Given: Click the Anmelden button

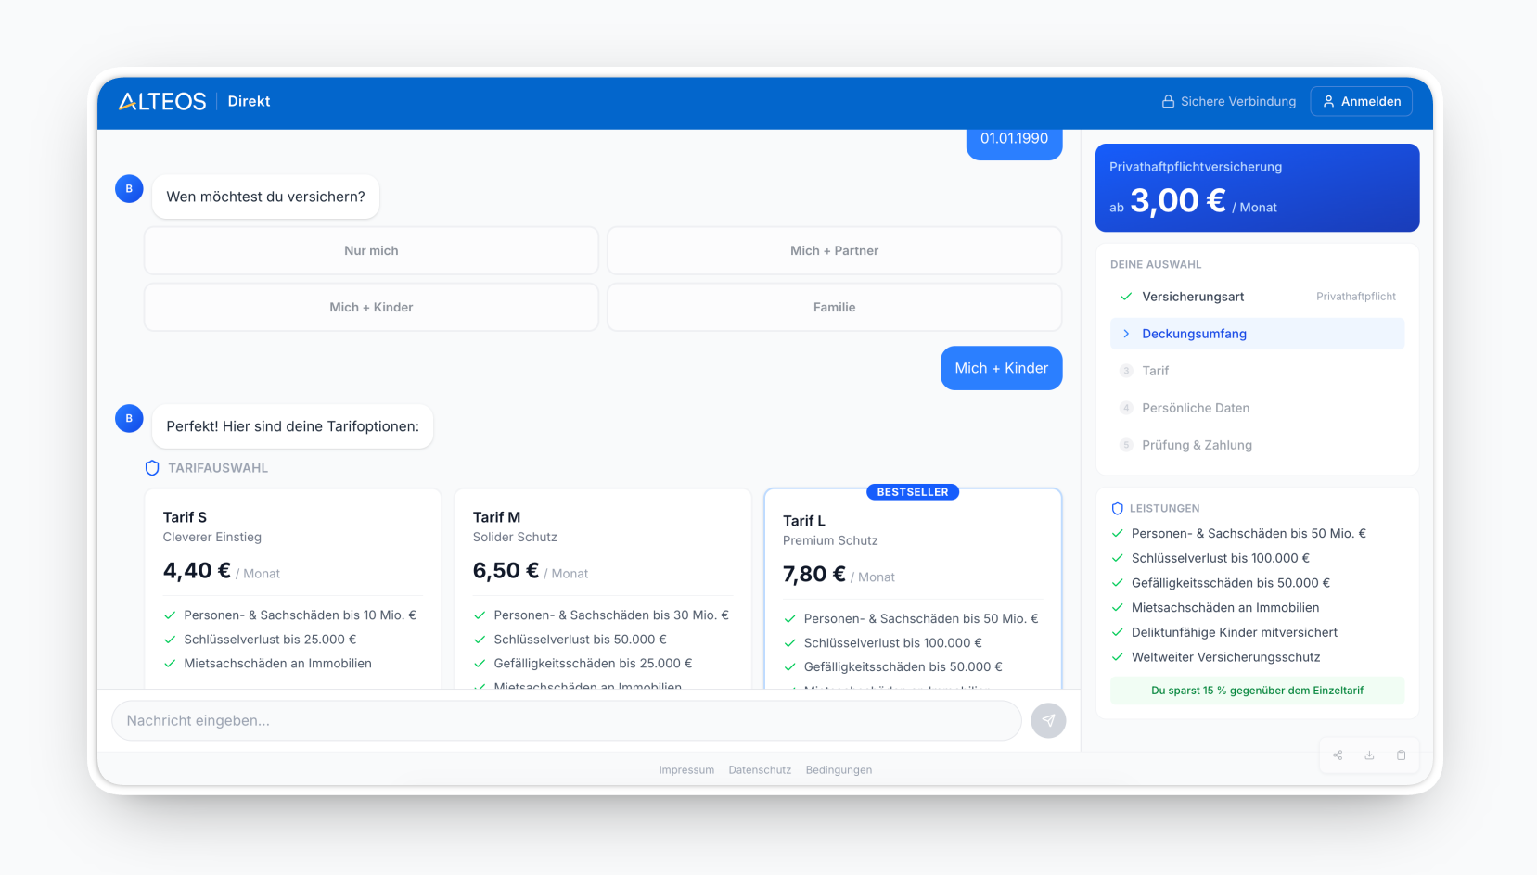Looking at the screenshot, I should click(1361, 101).
